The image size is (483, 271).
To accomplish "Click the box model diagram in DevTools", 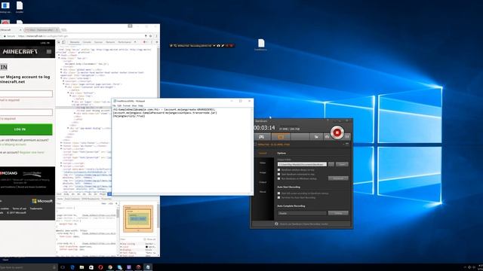I will 138,219.
